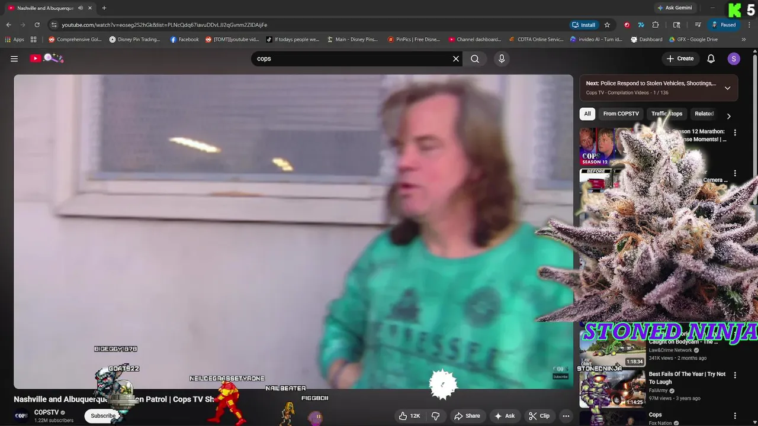Open options for Season 12 Marathon video
Screen dimensions: 758x426
point(735,133)
